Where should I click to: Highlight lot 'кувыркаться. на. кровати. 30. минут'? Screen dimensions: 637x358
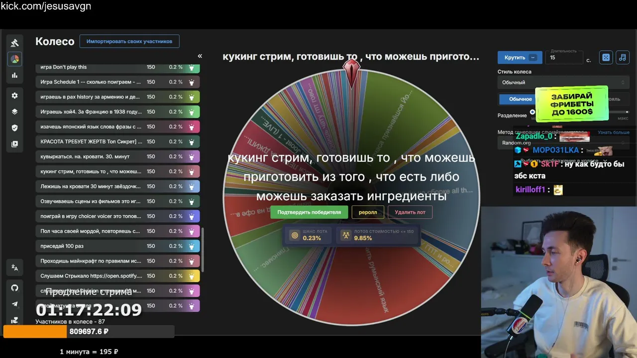192,157
